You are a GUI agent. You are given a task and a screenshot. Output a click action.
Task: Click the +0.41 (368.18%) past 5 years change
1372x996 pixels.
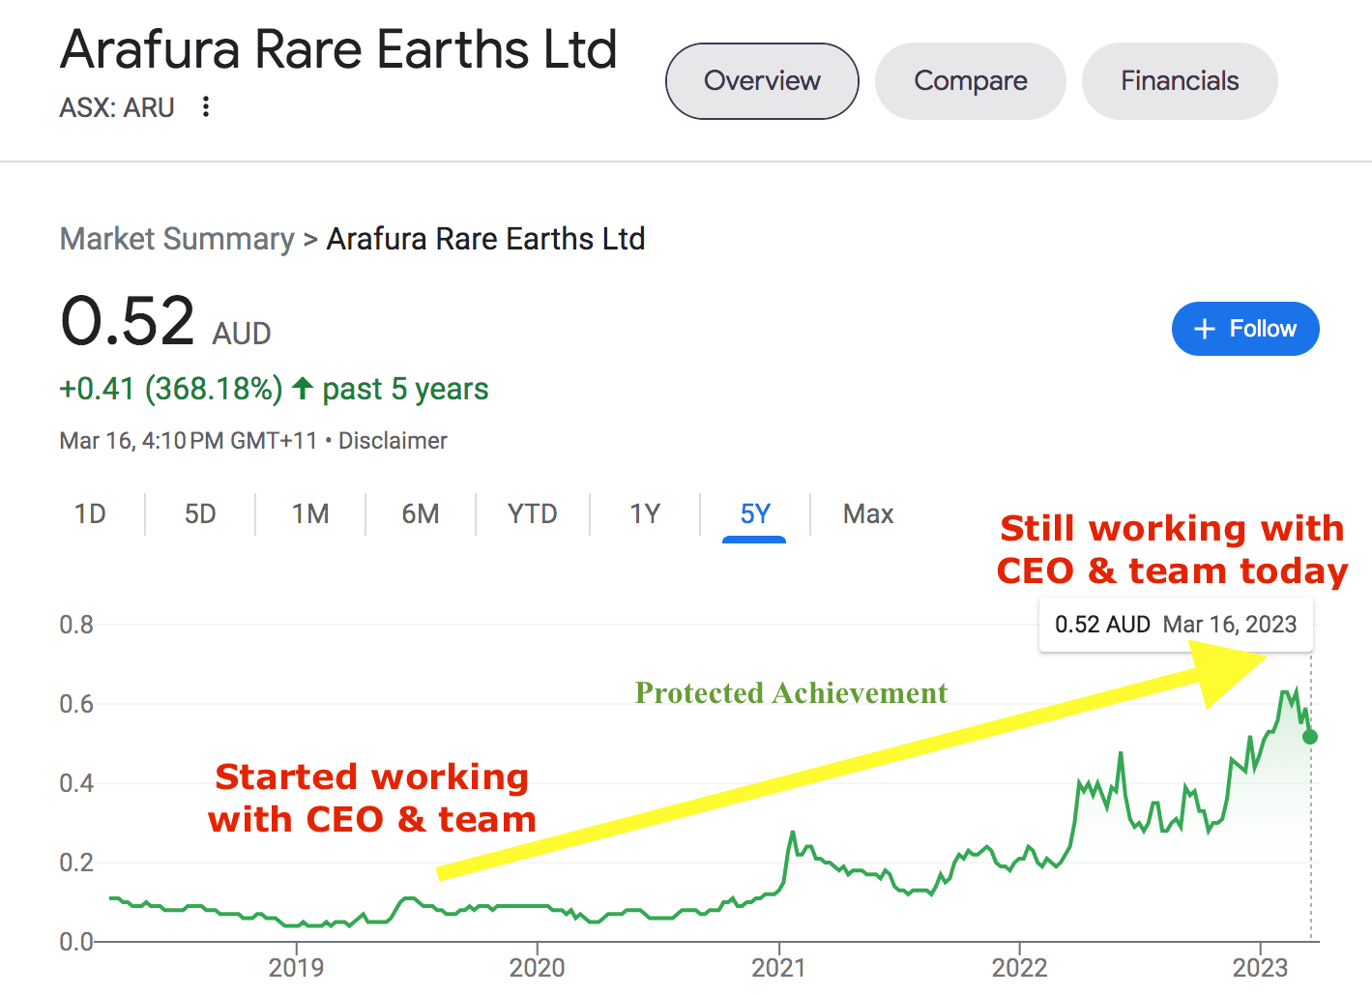[x=274, y=389]
